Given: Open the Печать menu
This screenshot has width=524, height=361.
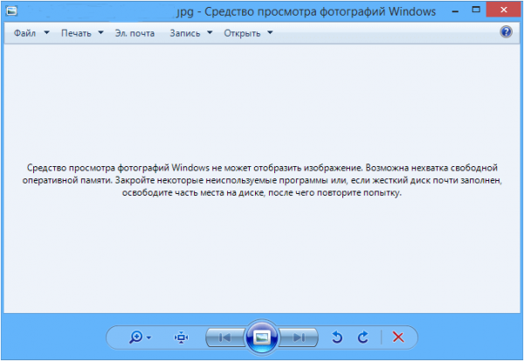Looking at the screenshot, I should (76, 33).
